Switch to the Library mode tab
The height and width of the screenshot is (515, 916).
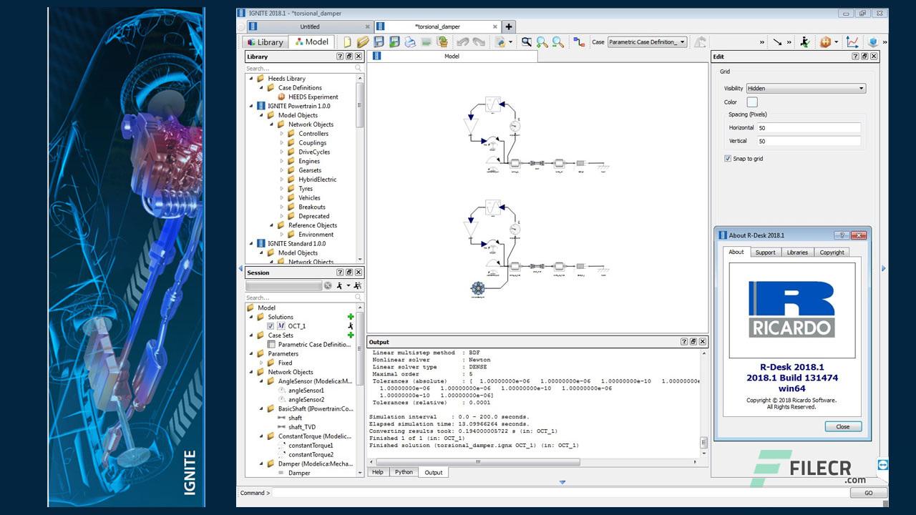coord(265,42)
